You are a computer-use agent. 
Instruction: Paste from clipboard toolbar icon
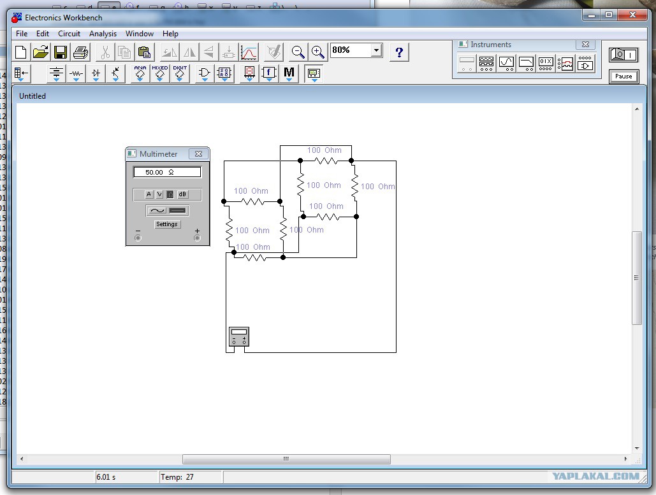pos(144,52)
